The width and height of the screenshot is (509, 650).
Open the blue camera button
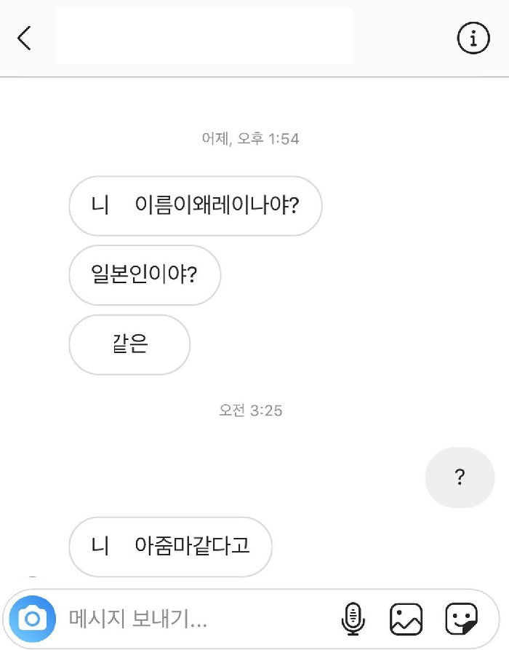click(x=32, y=619)
